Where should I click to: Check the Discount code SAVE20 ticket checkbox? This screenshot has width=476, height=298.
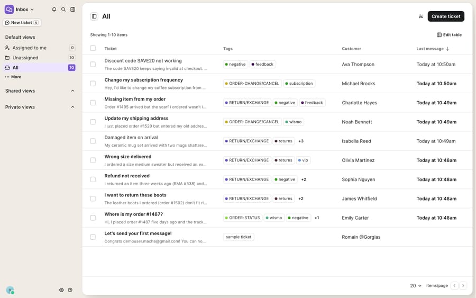pos(93,65)
